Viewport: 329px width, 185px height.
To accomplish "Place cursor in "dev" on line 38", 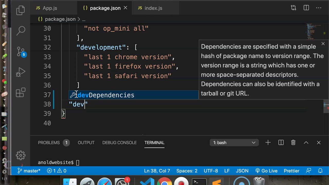I will (x=78, y=104).
